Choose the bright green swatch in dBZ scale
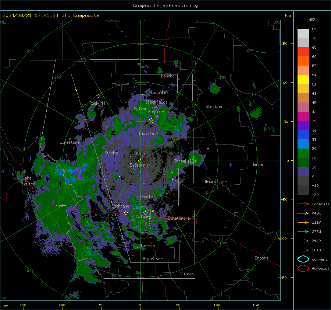The height and width of the screenshot is (310, 331). click(x=303, y=153)
